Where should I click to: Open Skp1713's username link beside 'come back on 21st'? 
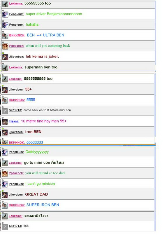pos(15,110)
